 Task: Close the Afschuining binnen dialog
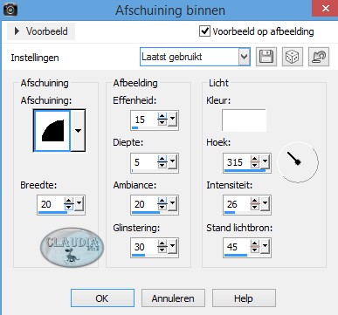pyautogui.click(x=325, y=9)
